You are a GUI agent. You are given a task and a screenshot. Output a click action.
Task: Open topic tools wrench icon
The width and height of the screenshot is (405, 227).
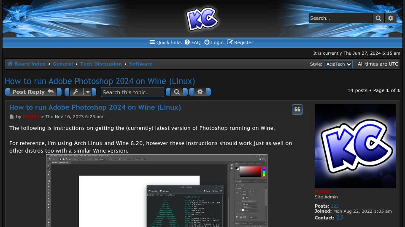point(76,92)
